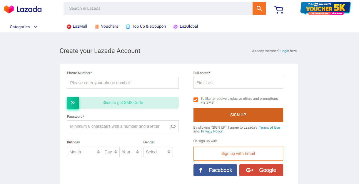Sign up using the Facebook button
The height and width of the screenshot is (184, 359).
pyautogui.click(x=215, y=170)
